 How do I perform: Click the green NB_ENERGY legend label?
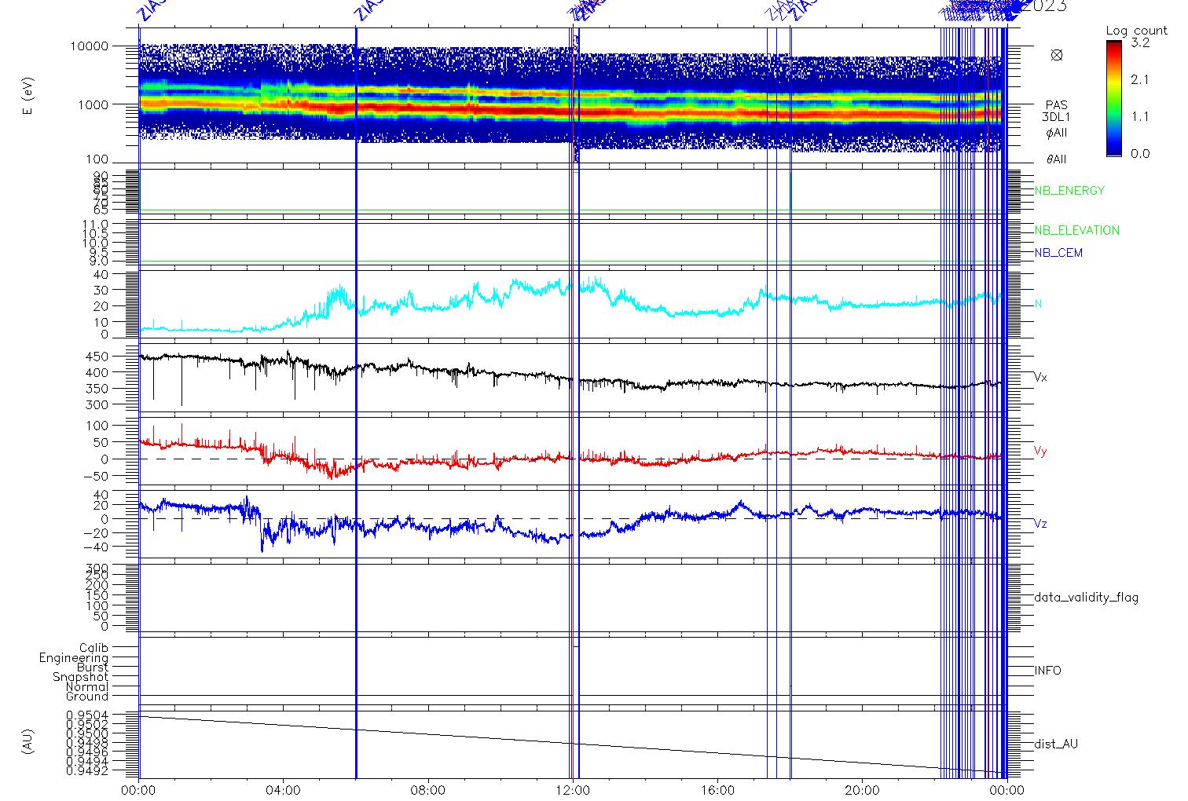1069,191
